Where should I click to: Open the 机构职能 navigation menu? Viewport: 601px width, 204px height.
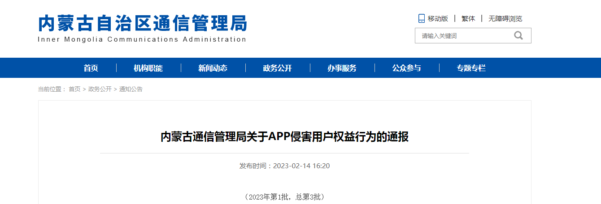(148, 68)
